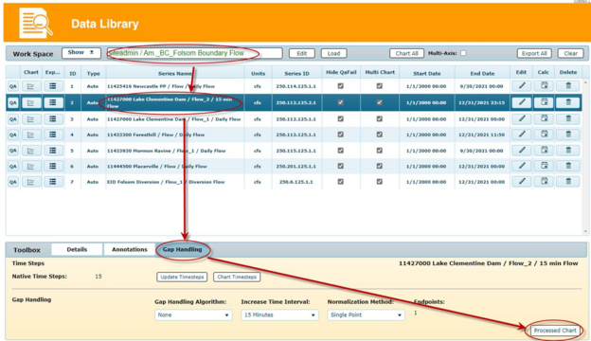Delete the EID Folsom Diversion row

coord(568,182)
